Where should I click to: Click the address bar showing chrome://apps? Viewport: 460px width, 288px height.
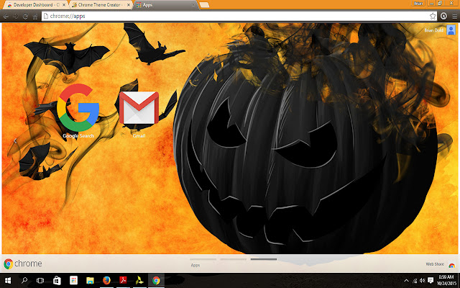click(x=239, y=16)
